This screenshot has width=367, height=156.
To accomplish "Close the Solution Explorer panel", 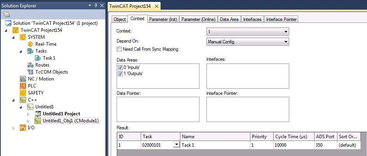I will click(x=102, y=5).
